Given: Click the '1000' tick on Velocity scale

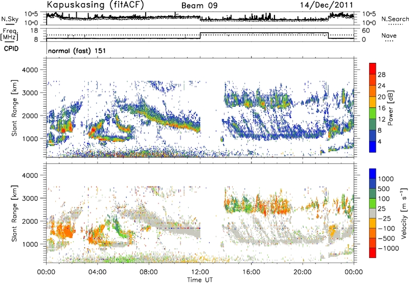Looking at the screenshot, I should coord(386,179).
